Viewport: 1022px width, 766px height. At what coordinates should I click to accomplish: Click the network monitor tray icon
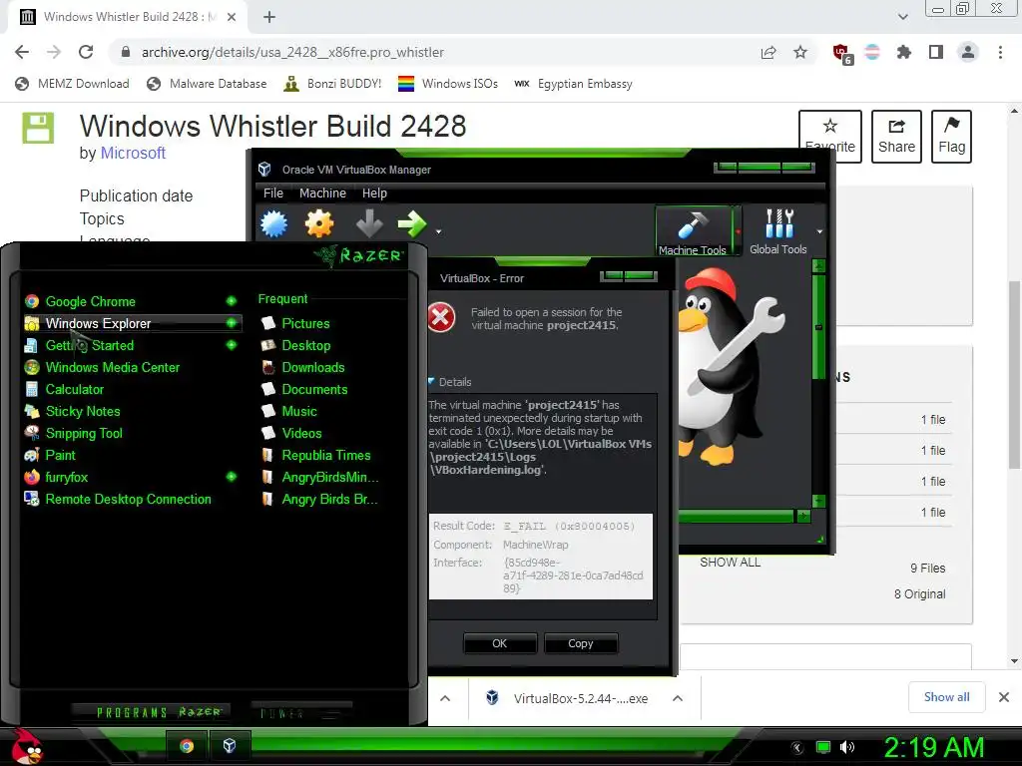[823, 747]
